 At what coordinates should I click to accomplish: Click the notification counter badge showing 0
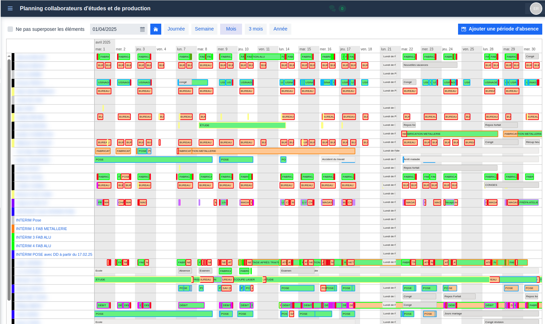pos(342,9)
